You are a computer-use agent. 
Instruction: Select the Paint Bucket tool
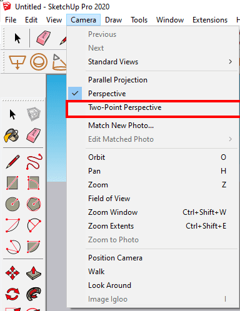click(12, 136)
